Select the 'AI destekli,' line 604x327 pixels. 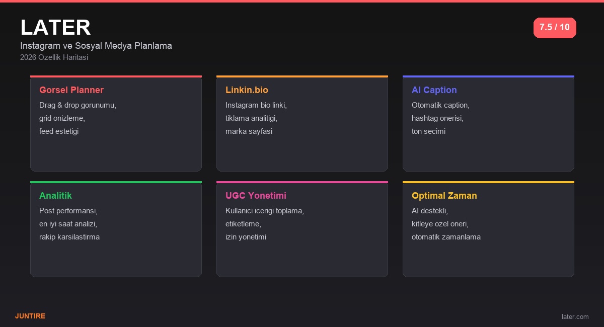pos(430,211)
